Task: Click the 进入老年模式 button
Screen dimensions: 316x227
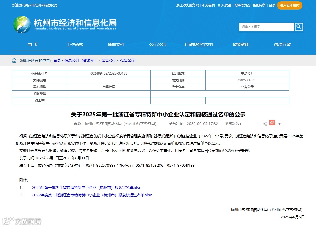Action: coord(290,5)
